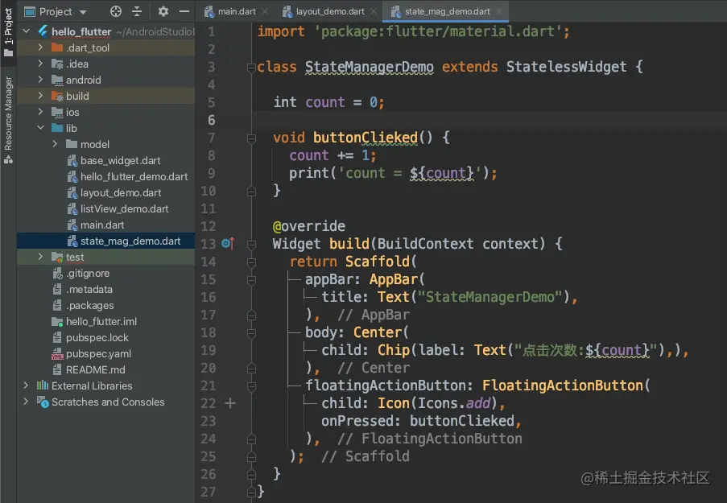Viewport: 727px width, 503px height.
Task: Click 'StatelessWidget' in the class declaration
Action: 566,67
